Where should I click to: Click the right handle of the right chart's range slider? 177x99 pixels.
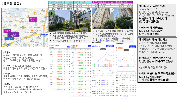coord(136,72)
